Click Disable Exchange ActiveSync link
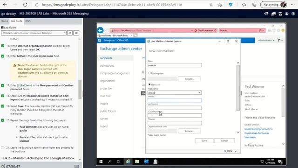This screenshot has height=168, width=298. [x=258, y=129]
